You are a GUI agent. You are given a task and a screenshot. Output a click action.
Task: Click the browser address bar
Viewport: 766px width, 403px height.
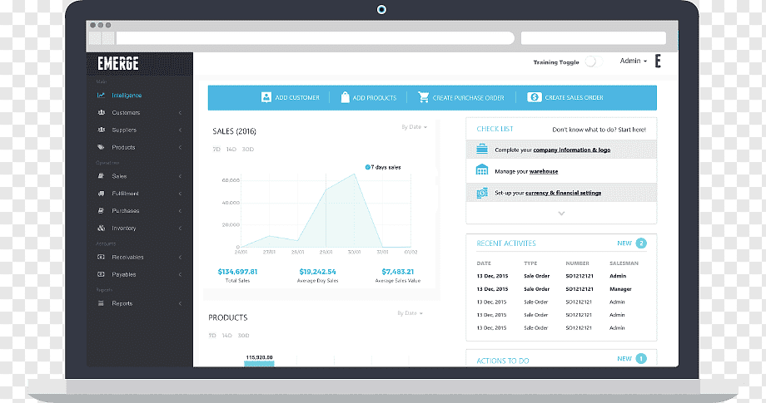pos(315,38)
